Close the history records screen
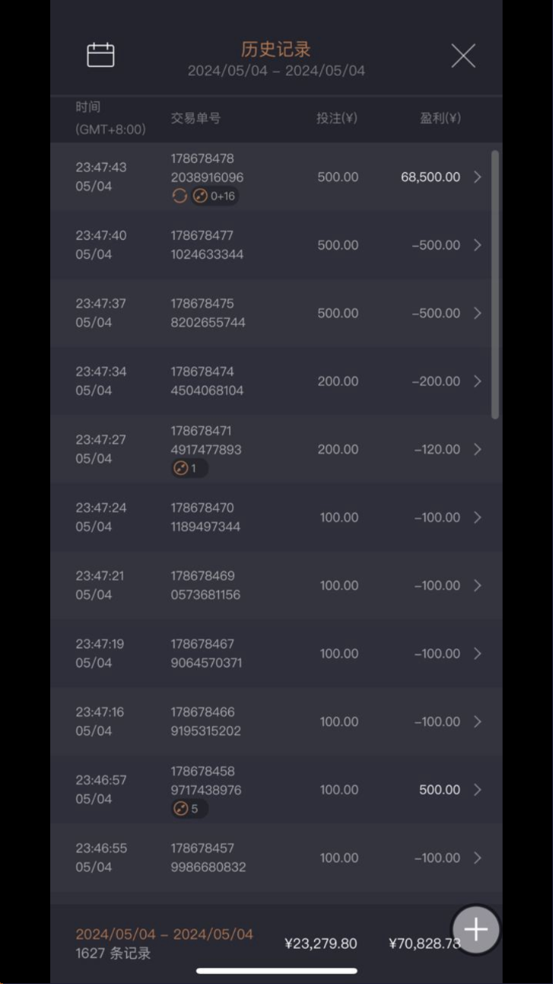 click(462, 56)
